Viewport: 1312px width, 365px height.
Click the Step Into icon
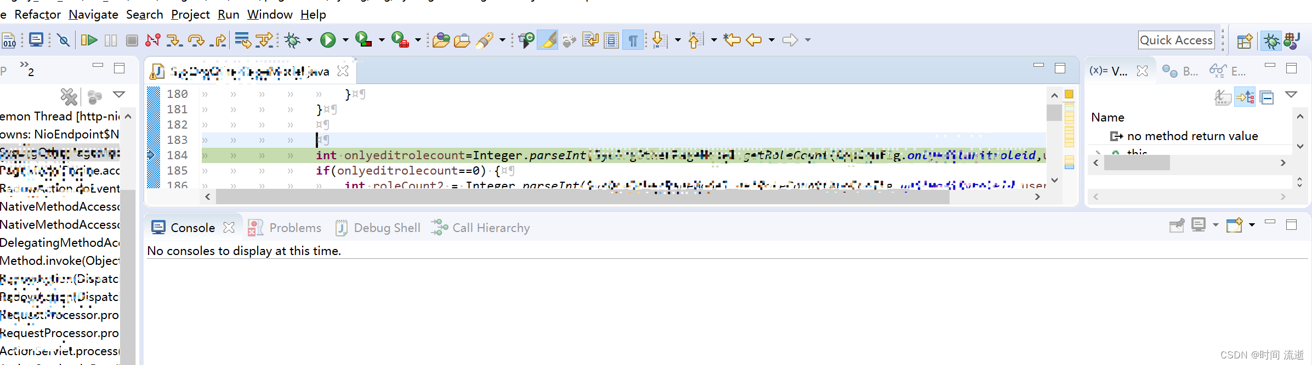click(174, 40)
